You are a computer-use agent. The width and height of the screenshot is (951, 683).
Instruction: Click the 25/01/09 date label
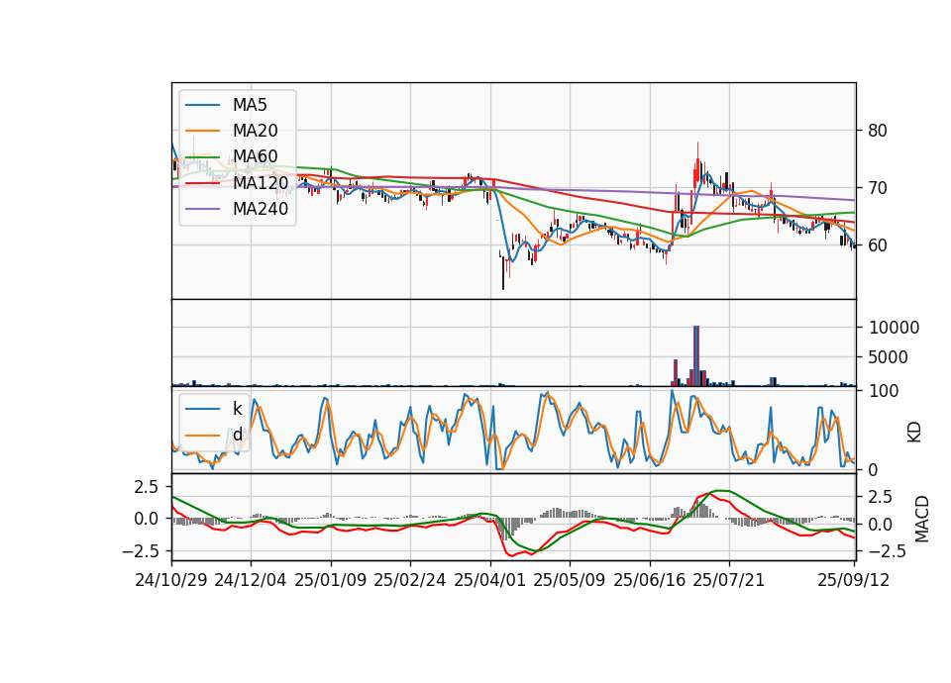331,580
